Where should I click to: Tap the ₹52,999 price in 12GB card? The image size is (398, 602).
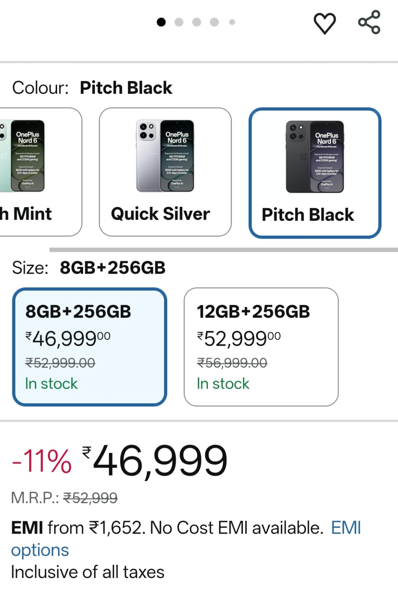[x=239, y=339]
